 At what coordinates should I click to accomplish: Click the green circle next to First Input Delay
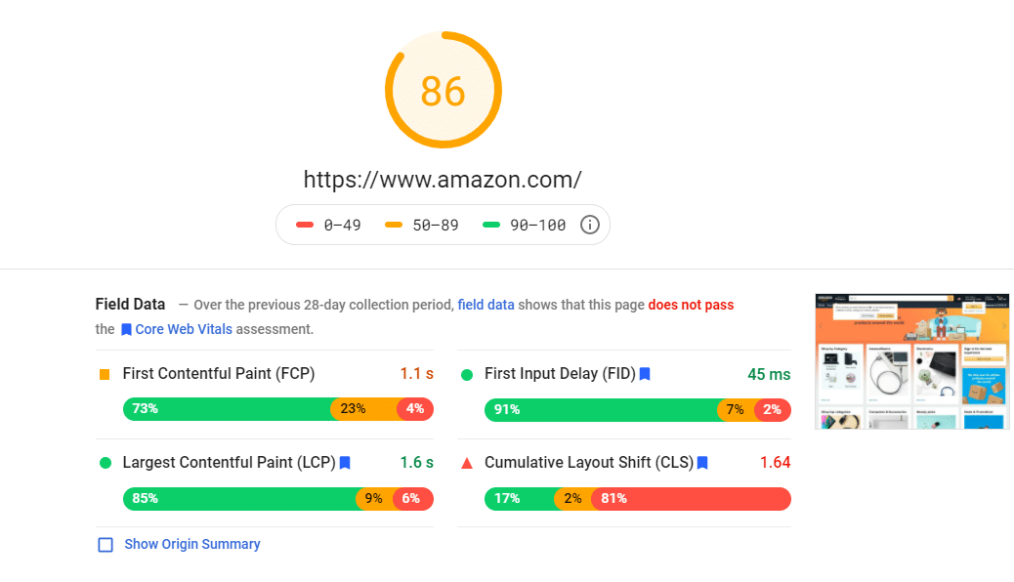469,373
